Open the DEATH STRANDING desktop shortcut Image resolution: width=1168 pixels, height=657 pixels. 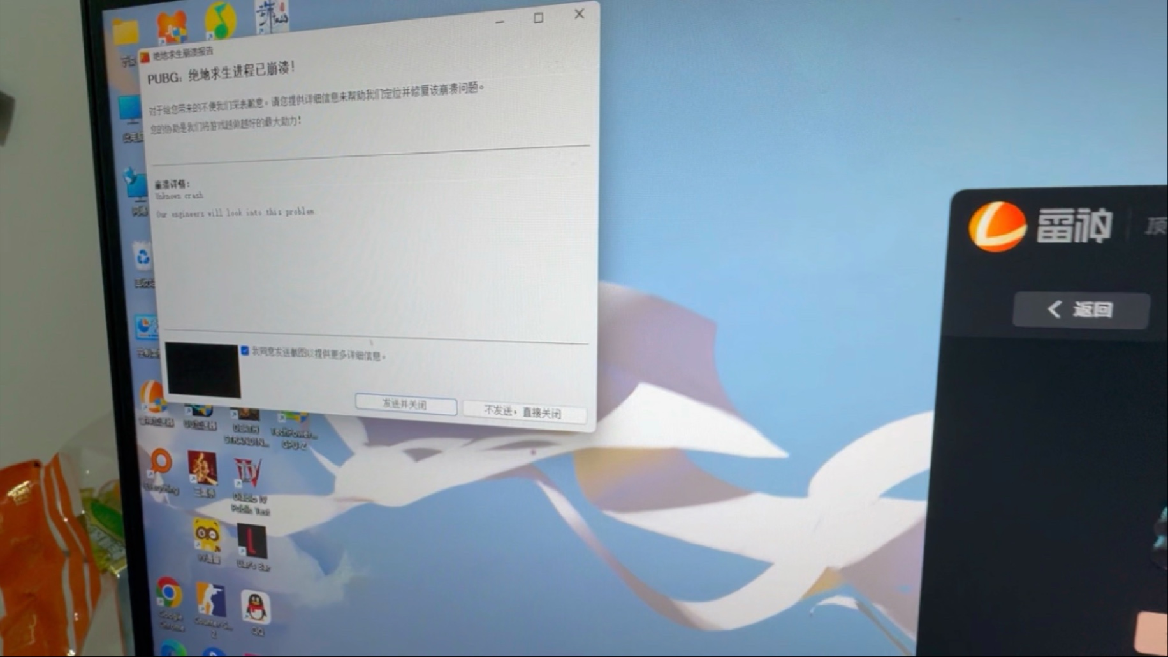click(245, 427)
